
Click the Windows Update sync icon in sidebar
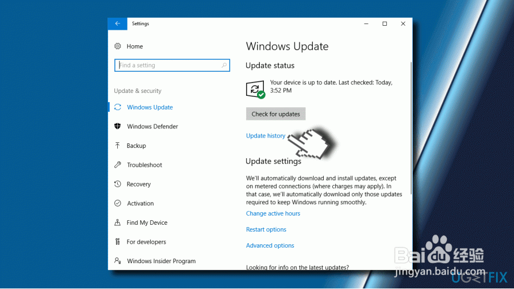118,107
